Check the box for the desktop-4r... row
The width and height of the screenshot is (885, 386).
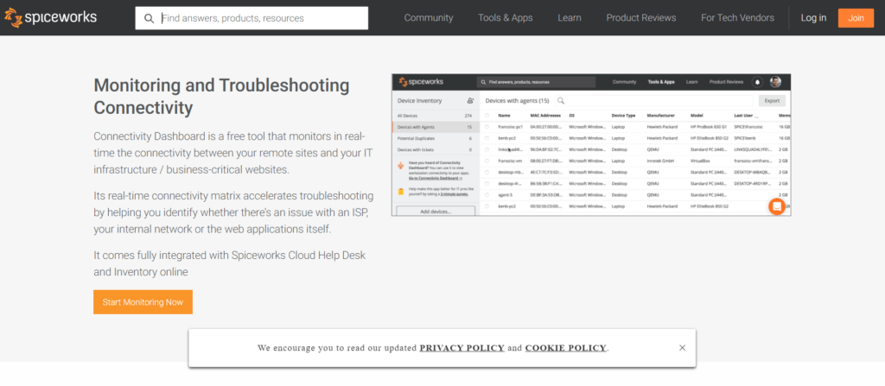click(x=487, y=183)
